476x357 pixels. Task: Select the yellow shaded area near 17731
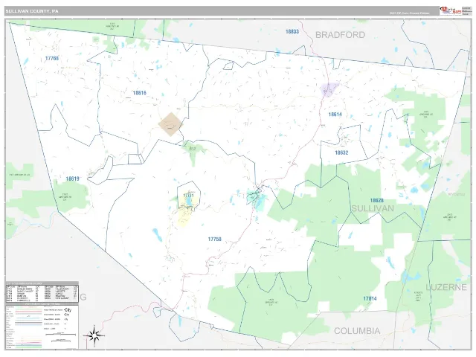(188, 210)
